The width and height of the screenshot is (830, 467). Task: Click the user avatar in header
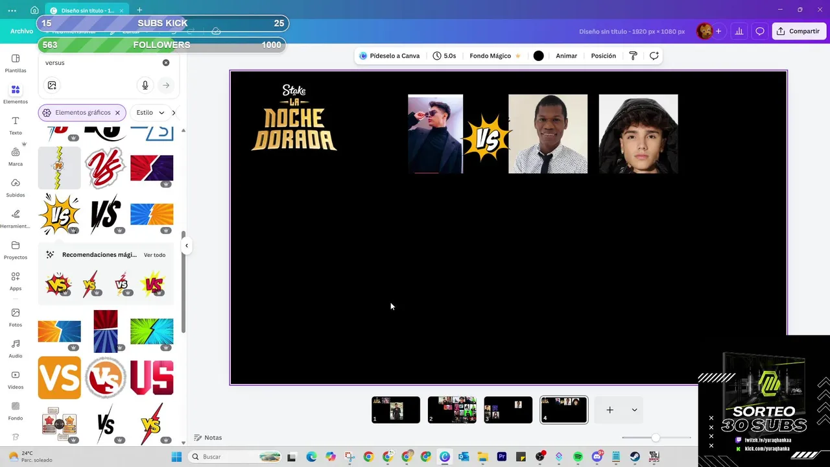(x=704, y=31)
